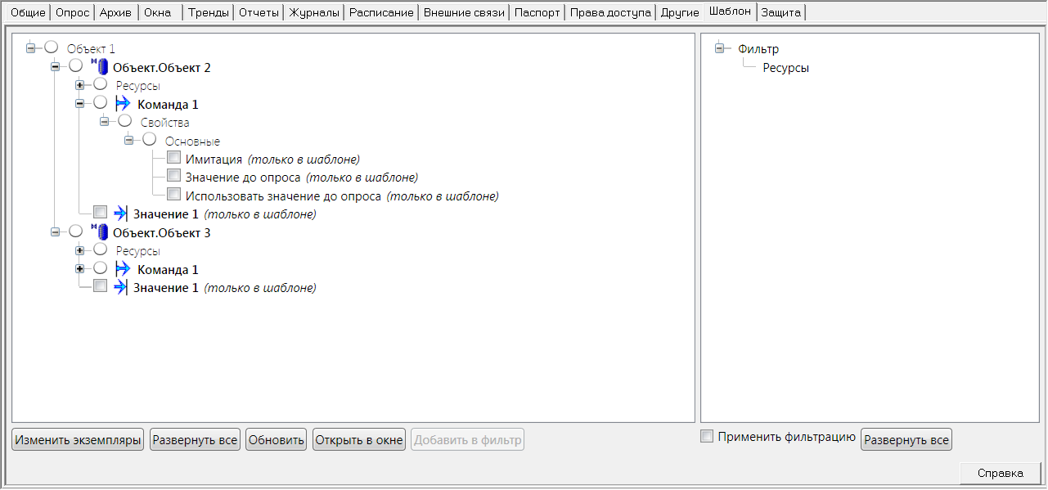Collapse the Свойства node

point(105,122)
